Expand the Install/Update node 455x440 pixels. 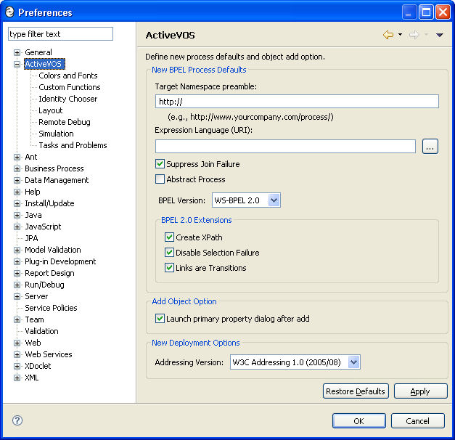17,203
